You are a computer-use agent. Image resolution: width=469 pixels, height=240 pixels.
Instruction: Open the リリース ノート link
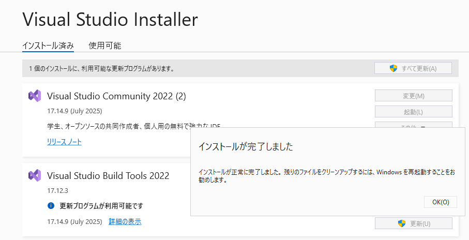[64, 142]
